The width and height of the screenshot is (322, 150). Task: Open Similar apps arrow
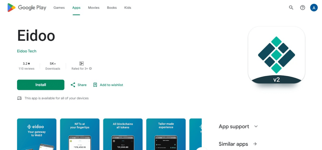[255, 144]
